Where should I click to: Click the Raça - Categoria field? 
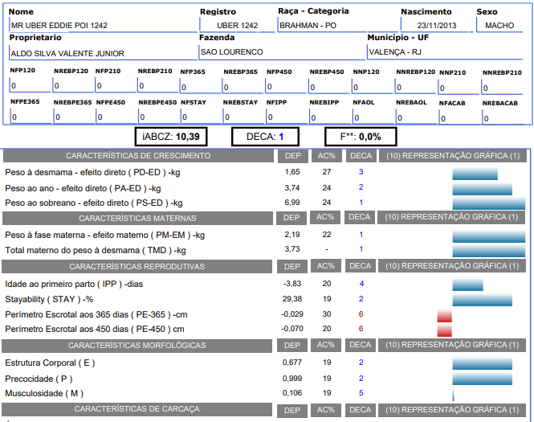[x=335, y=26]
